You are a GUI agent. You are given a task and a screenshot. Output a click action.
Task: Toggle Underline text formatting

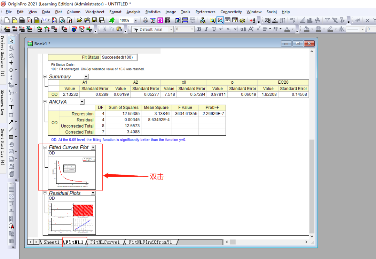tap(214, 29)
